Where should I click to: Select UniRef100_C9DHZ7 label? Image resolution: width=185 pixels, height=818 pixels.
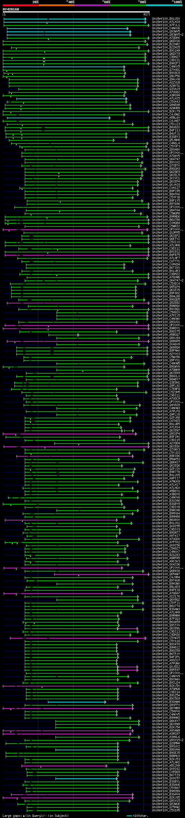point(166,57)
